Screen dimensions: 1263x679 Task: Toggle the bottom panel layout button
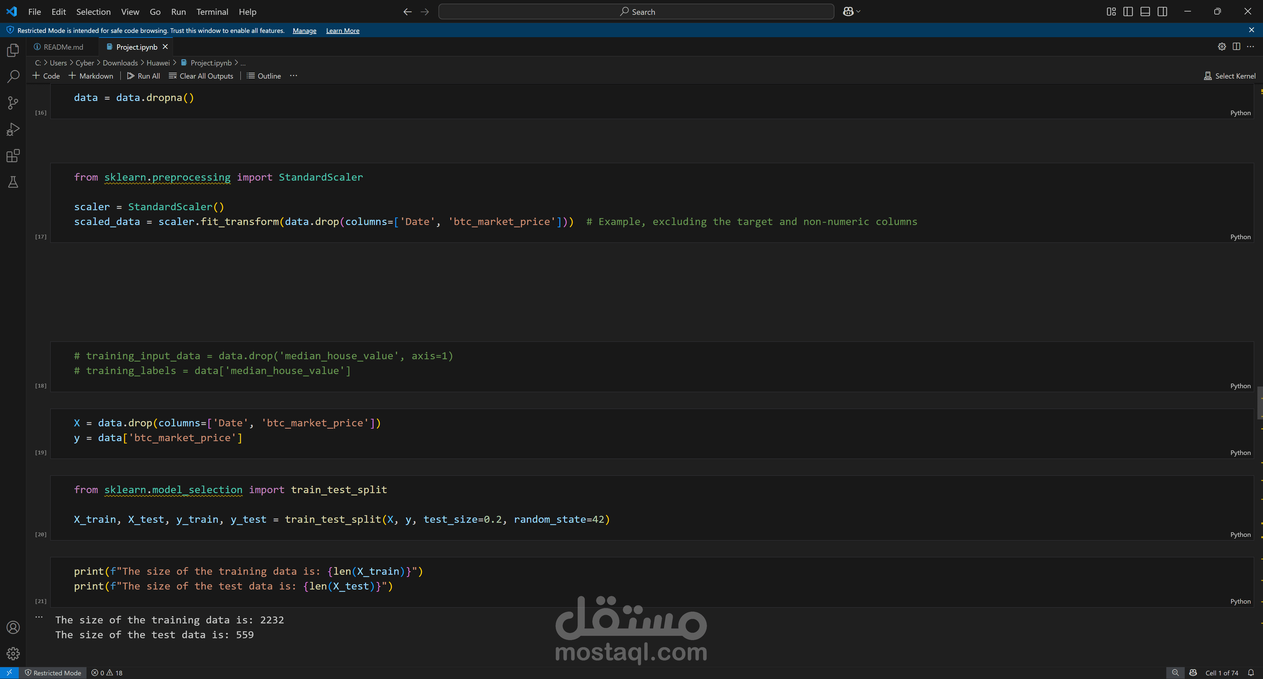click(x=1145, y=12)
